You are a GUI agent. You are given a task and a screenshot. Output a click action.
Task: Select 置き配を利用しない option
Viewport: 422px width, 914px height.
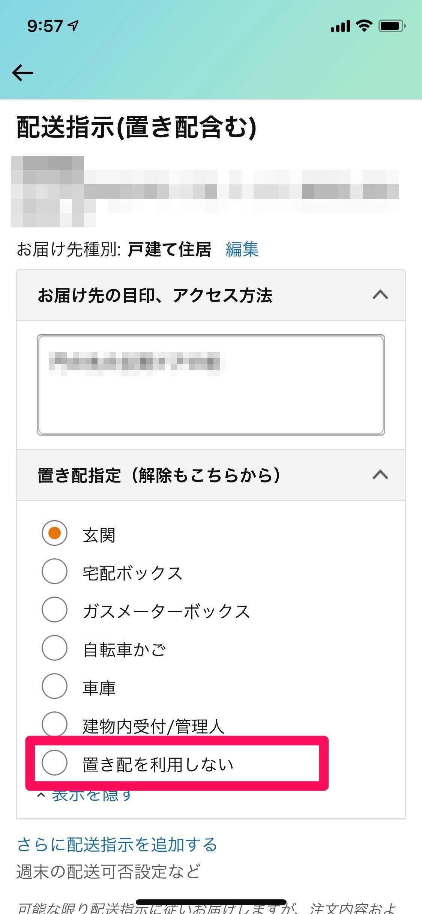click(55, 763)
